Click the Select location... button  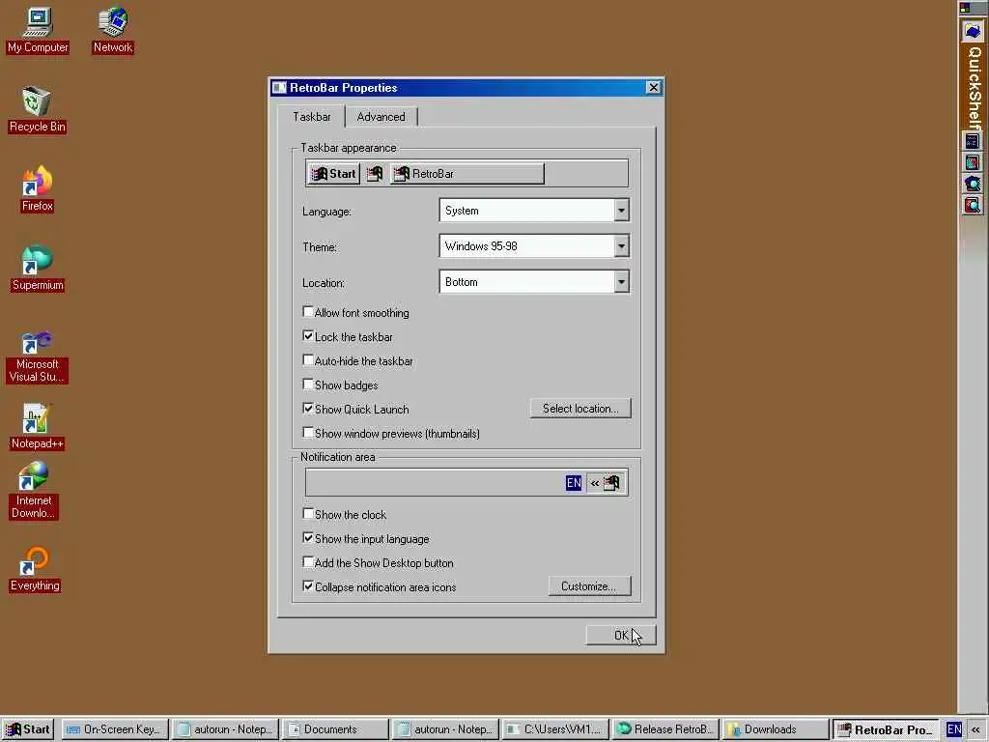580,409
